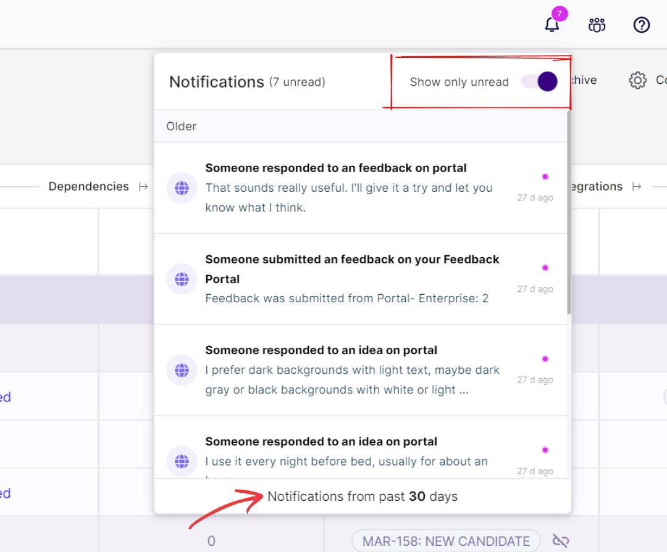Image resolution: width=667 pixels, height=552 pixels.
Task: Open help via the question mark icon
Action: 641,25
